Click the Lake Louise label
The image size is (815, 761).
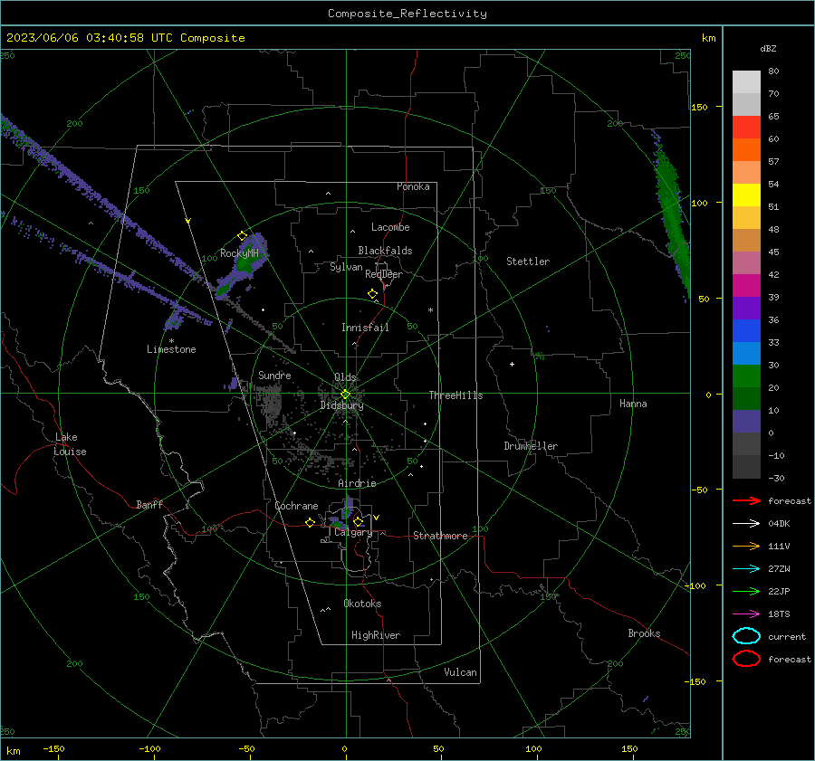click(x=70, y=444)
